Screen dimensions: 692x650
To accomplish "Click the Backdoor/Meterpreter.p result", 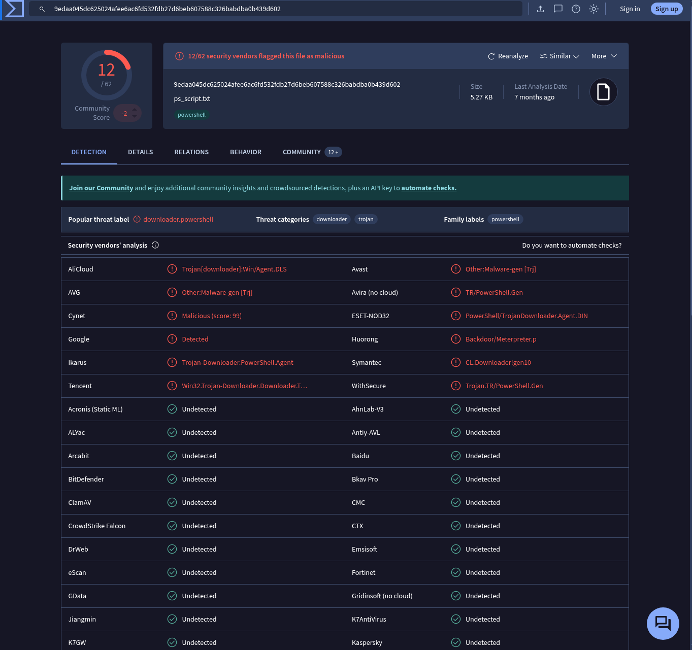I will 501,339.
